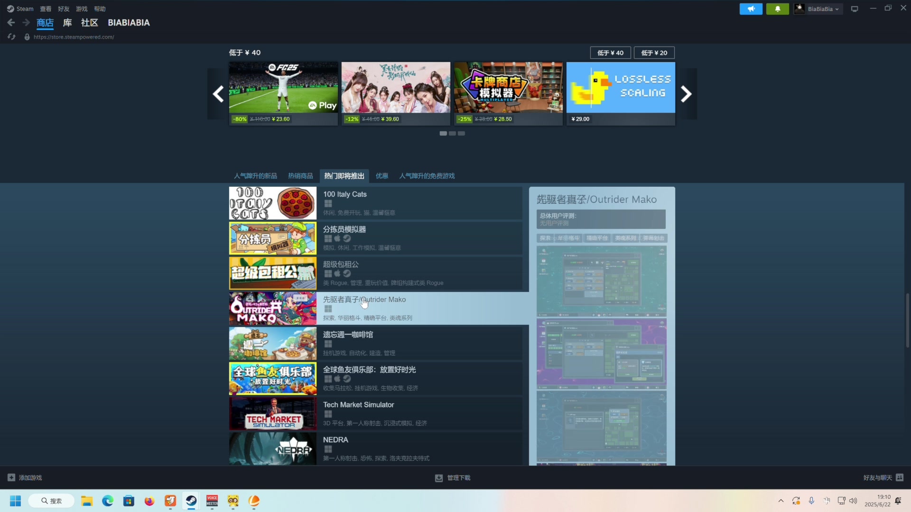Select the 人气蹿升的免费游戏 tab
The width and height of the screenshot is (911, 512).
tap(427, 176)
